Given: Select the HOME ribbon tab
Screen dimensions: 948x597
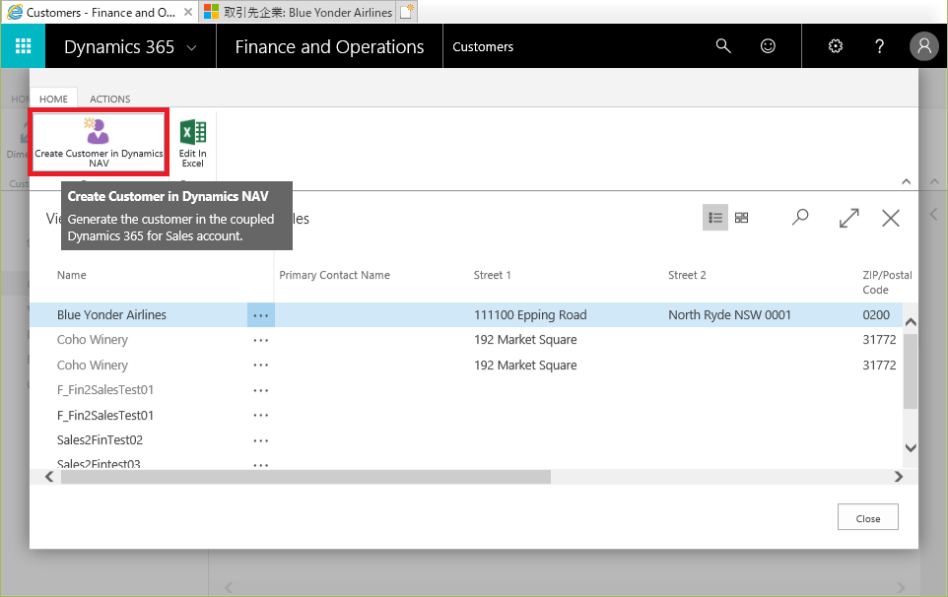Looking at the screenshot, I should point(54,99).
